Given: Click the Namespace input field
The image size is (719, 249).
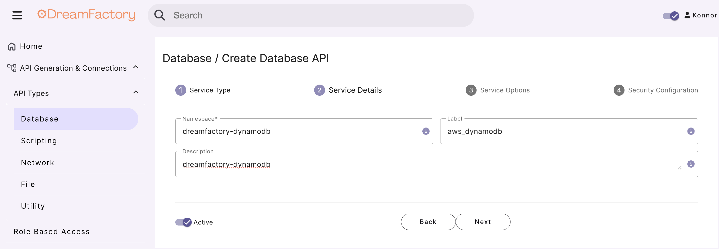Looking at the screenshot, I should pyautogui.click(x=299, y=131).
